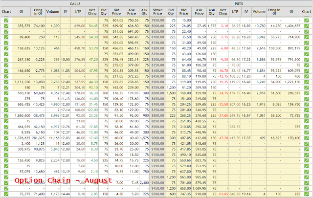Select Calls OI value 1,376,625
This screenshot has width=313, height=198.
[x=22, y=138]
